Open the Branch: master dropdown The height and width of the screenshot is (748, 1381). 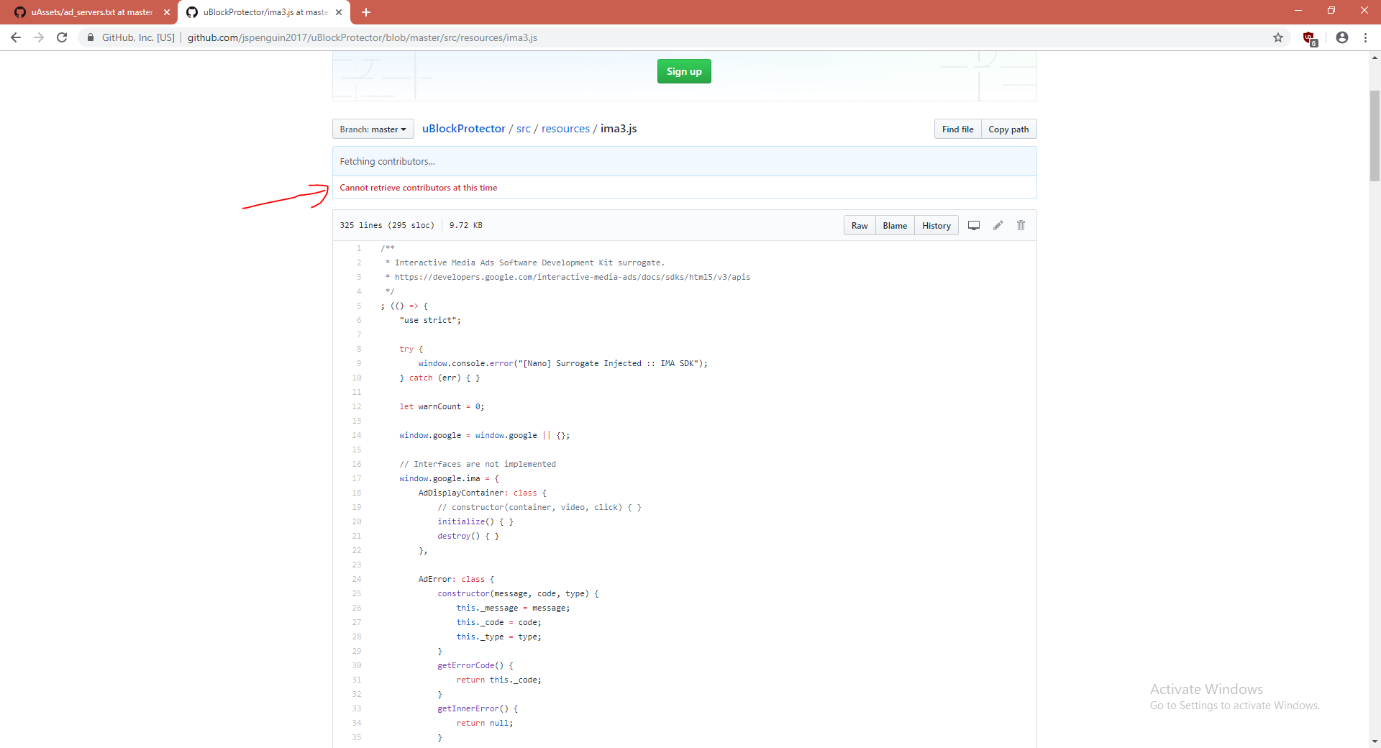point(373,129)
